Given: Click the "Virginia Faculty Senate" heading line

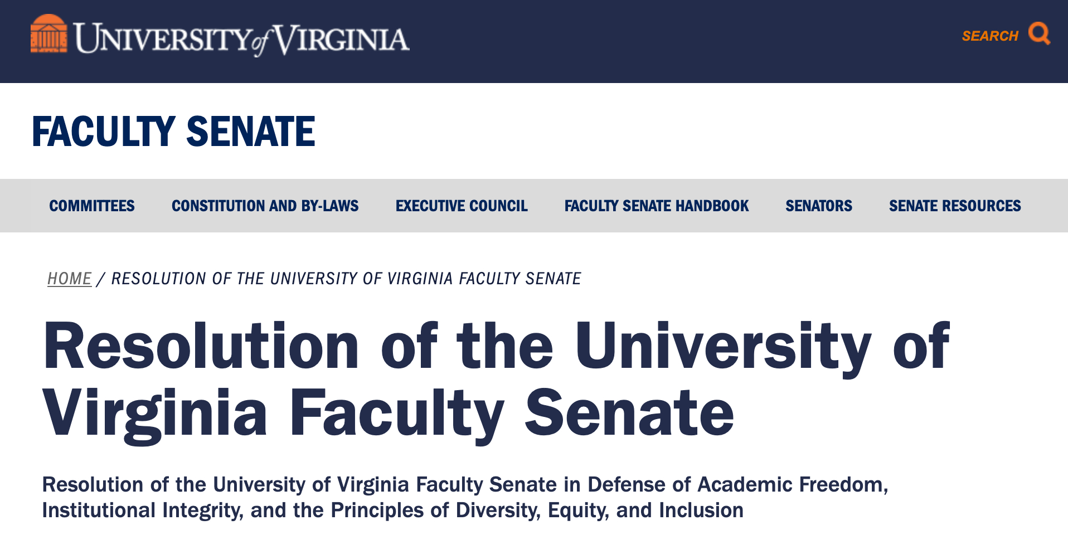Looking at the screenshot, I should point(388,414).
